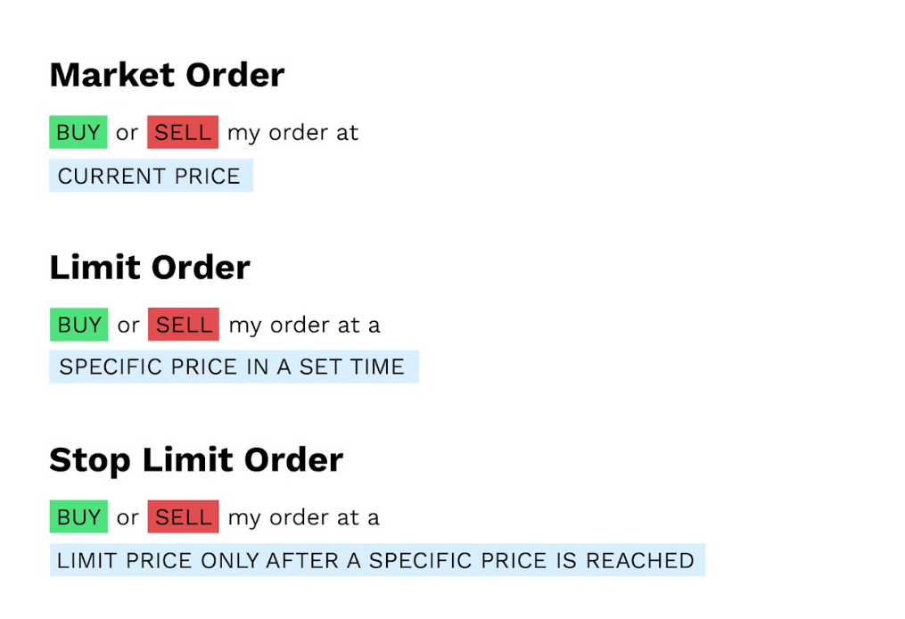Select the CURRENT PRICE blue label
The image size is (905, 619).
click(152, 176)
